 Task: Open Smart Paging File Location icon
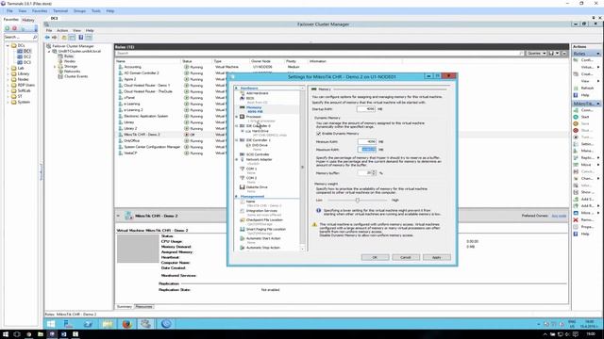(x=242, y=229)
